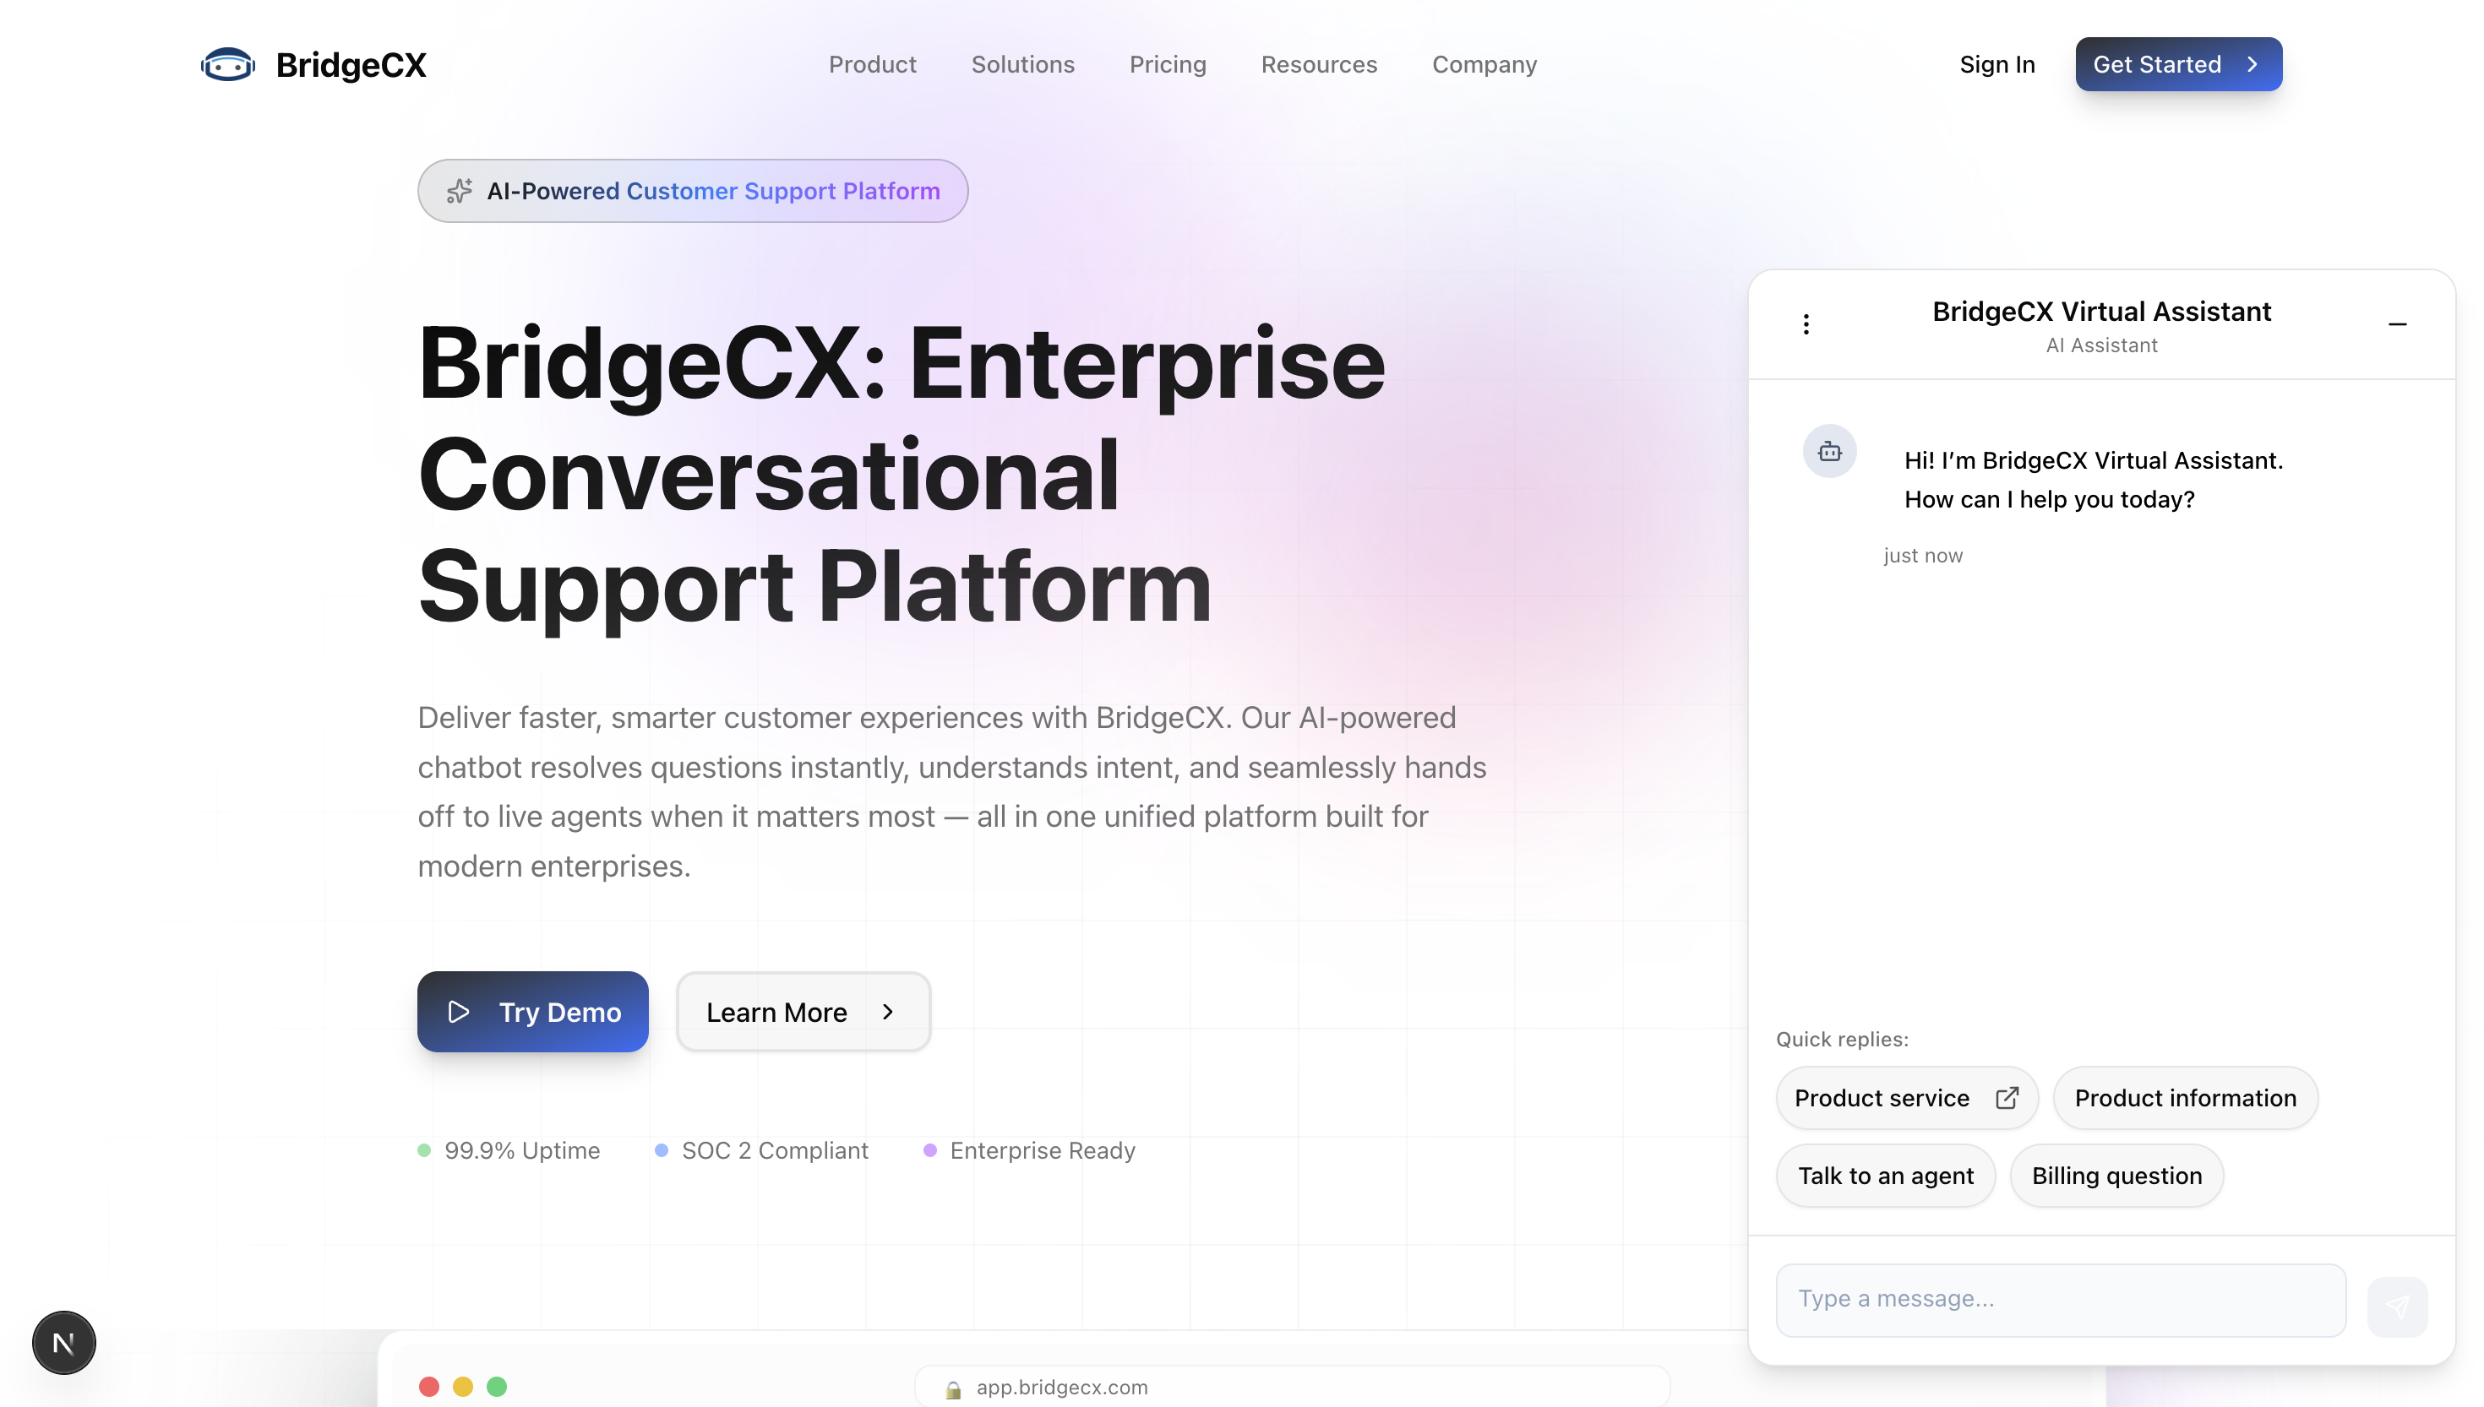This screenshot has width=2484, height=1407.
Task: Select the Talk to an agent quick reply
Action: pos(1885,1176)
